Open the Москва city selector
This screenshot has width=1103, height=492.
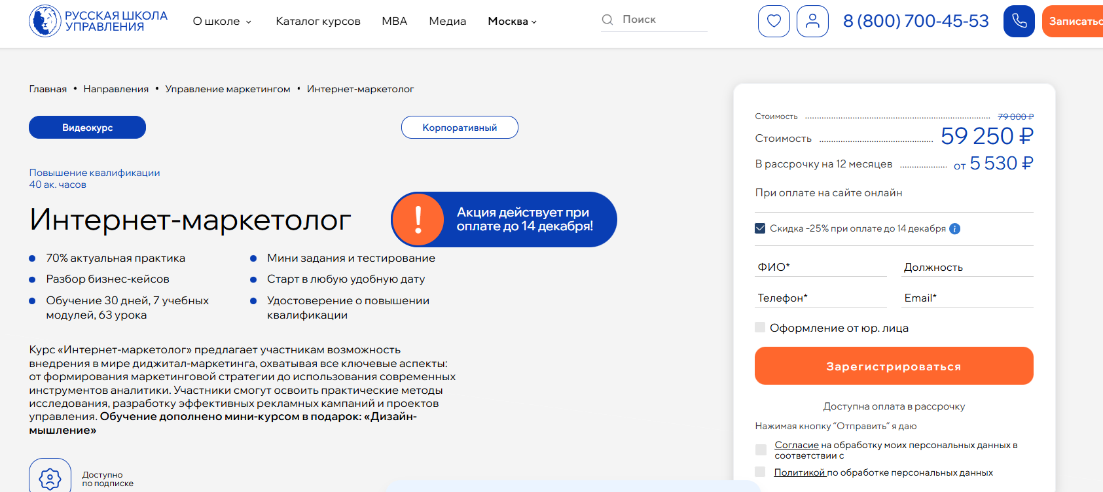(512, 22)
